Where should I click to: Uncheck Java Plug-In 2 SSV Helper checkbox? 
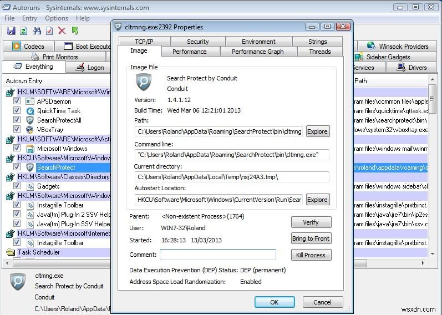[x=17, y=214]
